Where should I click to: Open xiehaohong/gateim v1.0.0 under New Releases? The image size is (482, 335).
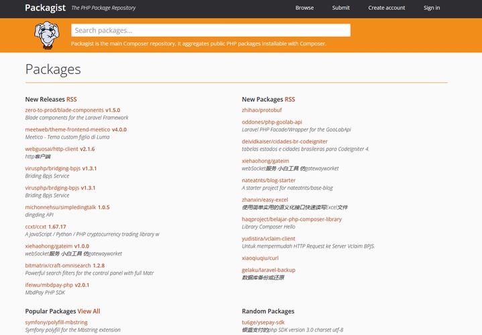pos(57,246)
